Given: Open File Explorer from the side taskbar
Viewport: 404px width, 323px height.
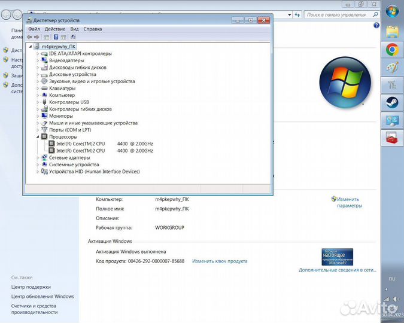Looking at the screenshot, I should 392,32.
